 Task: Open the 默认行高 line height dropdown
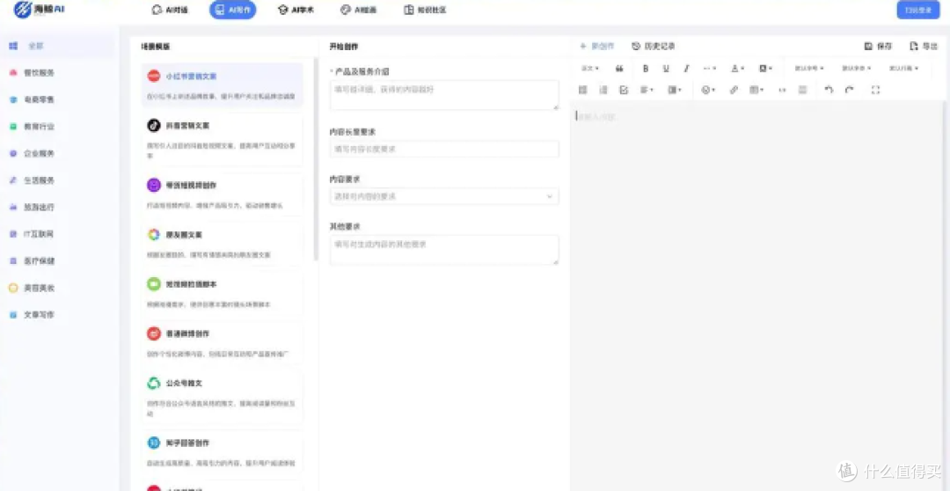tap(903, 69)
